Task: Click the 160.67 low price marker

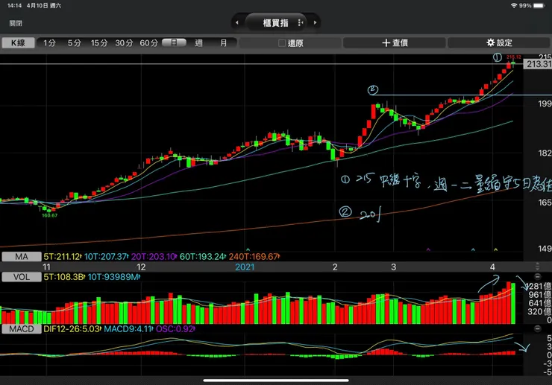Action: tap(50, 215)
